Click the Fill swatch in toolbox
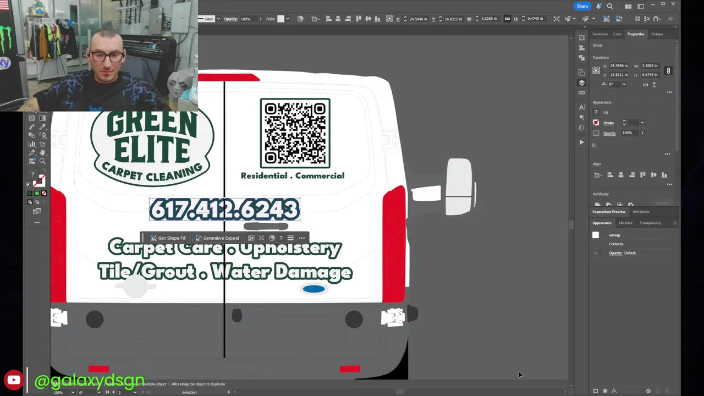 pos(32,174)
